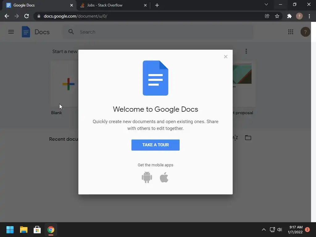Reload the current page
The height and width of the screenshot is (237, 316).
[x=27, y=16]
